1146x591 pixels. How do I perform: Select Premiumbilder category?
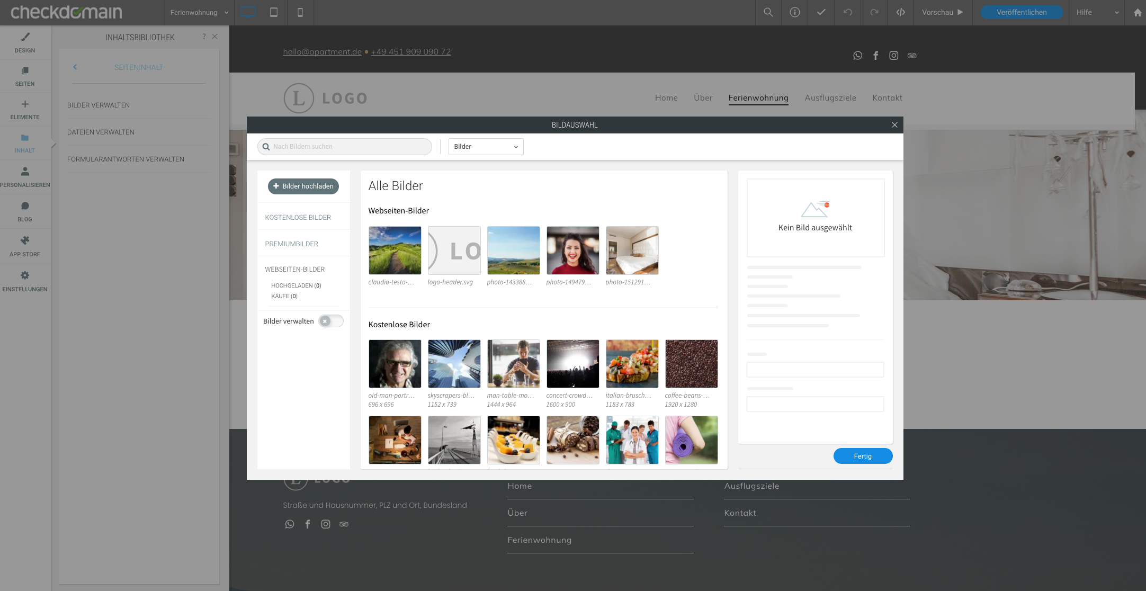(291, 244)
